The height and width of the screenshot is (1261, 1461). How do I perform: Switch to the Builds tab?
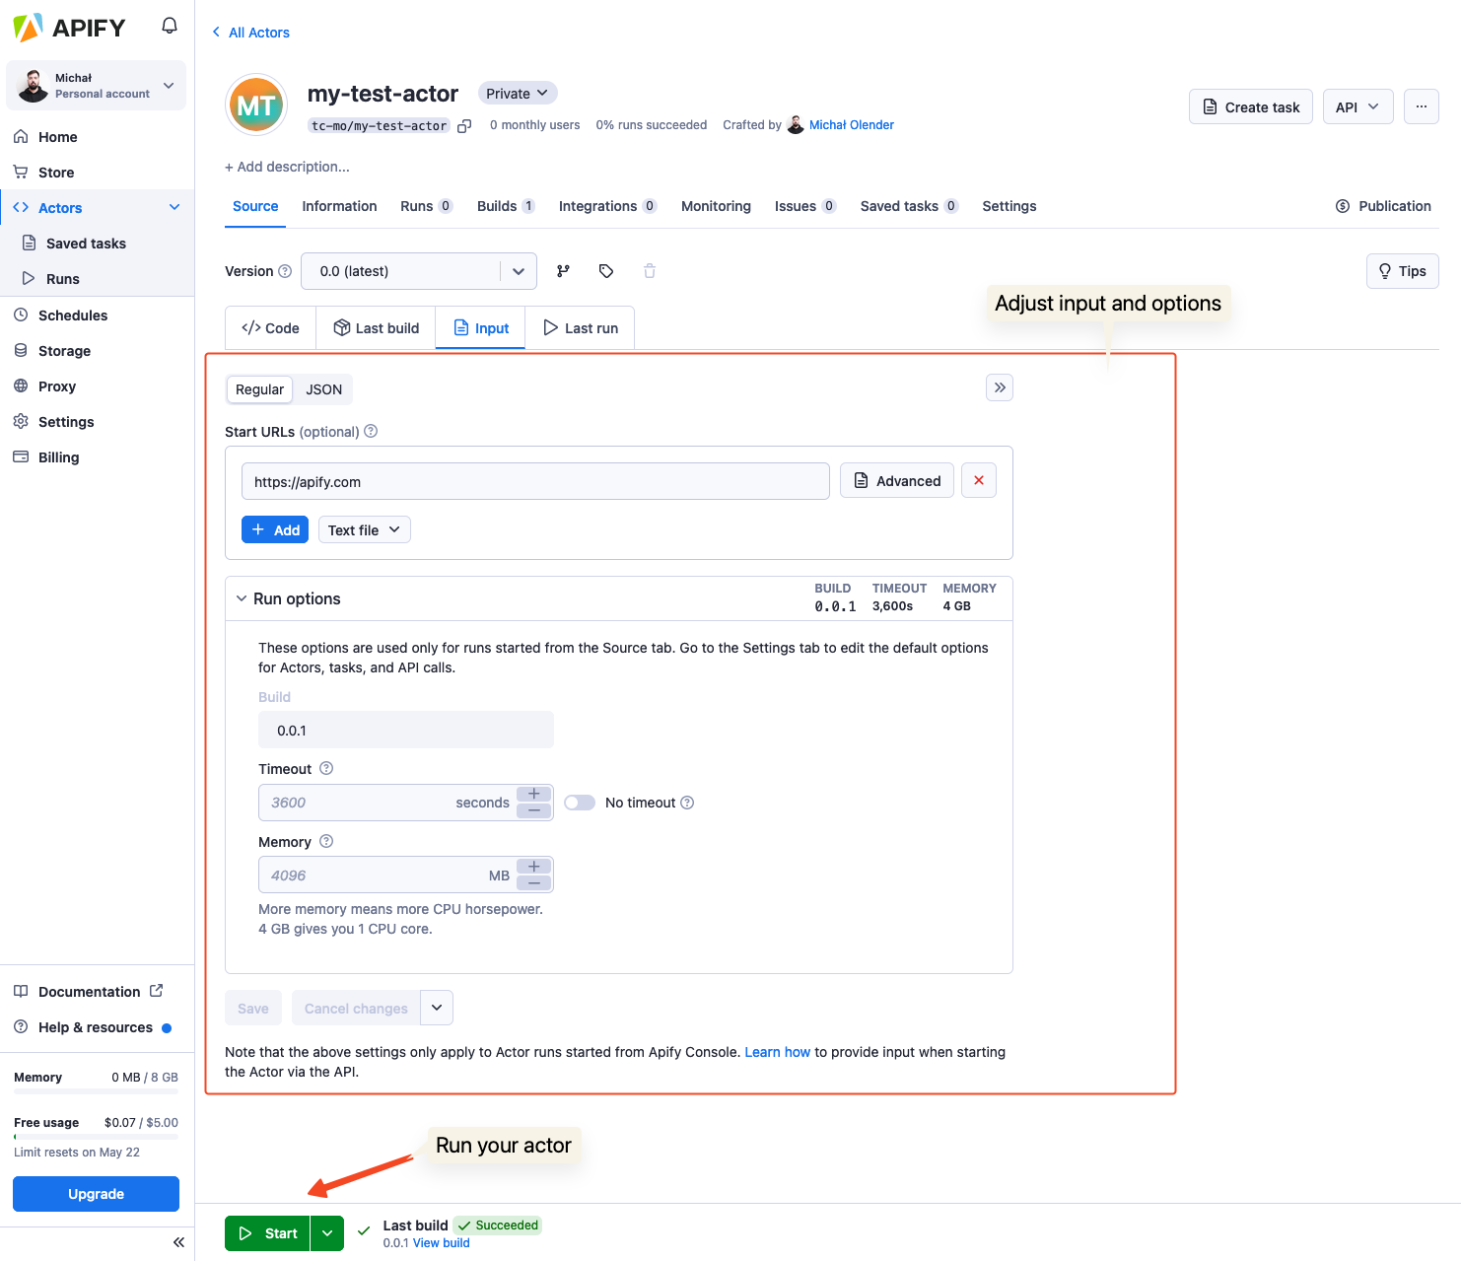tap(505, 206)
